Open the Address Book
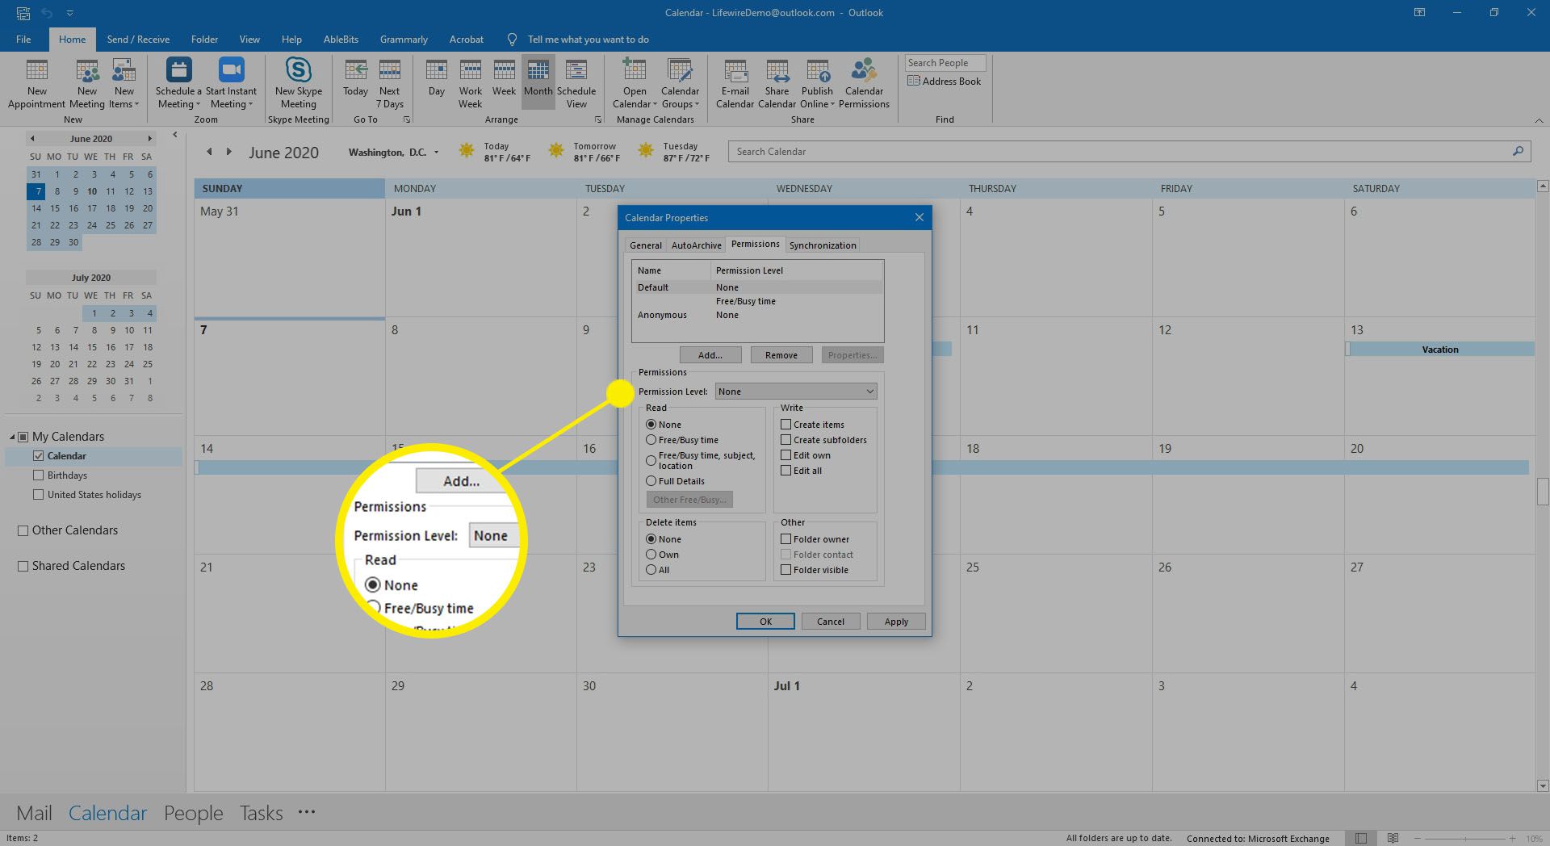This screenshot has height=846, width=1550. point(945,82)
